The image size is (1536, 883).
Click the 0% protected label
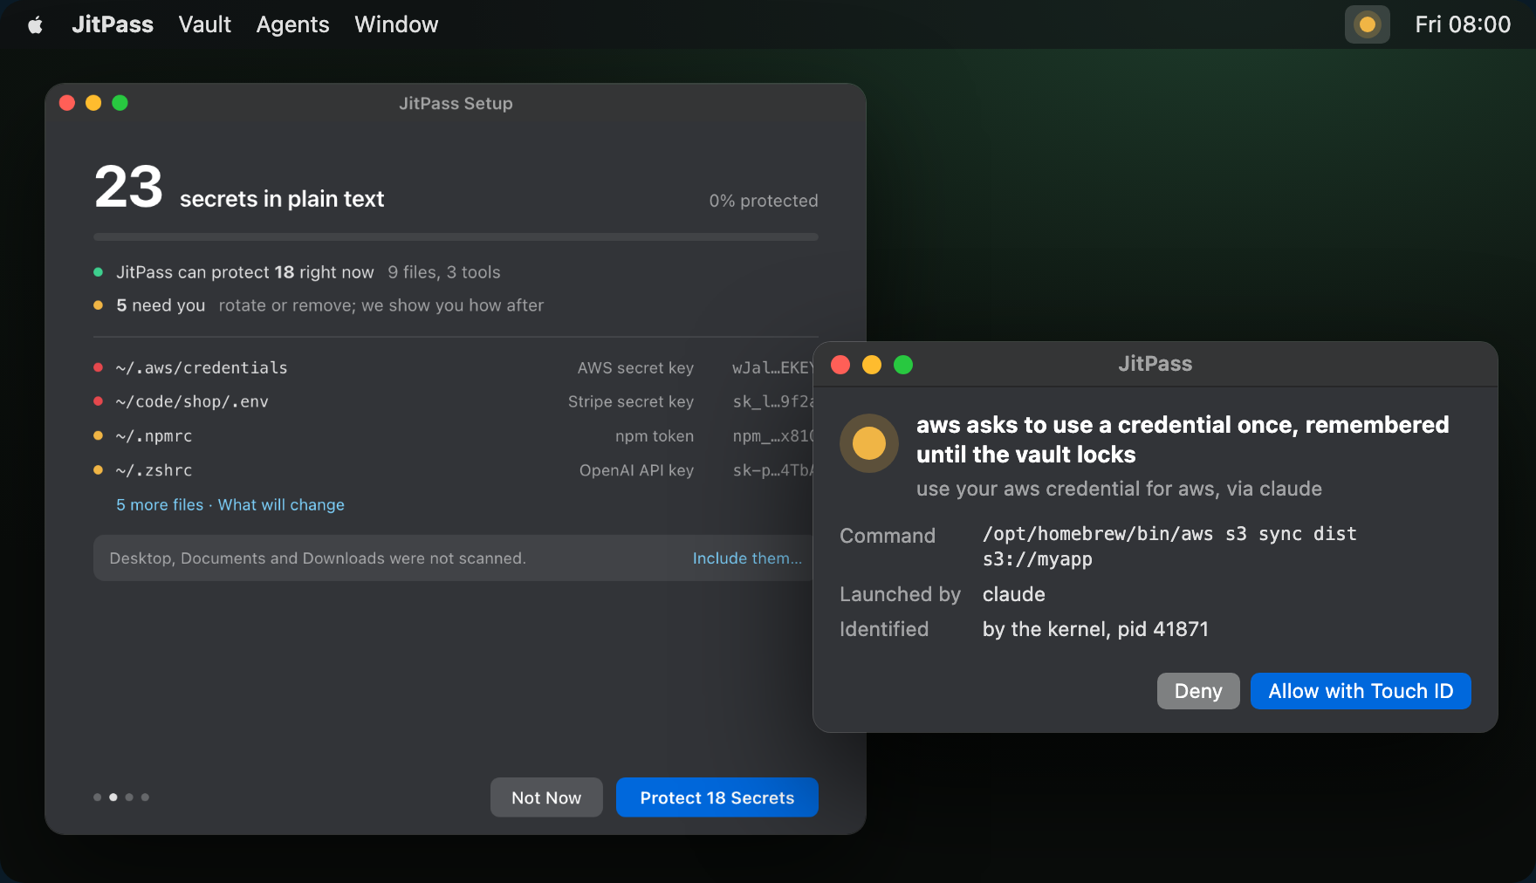pos(764,201)
